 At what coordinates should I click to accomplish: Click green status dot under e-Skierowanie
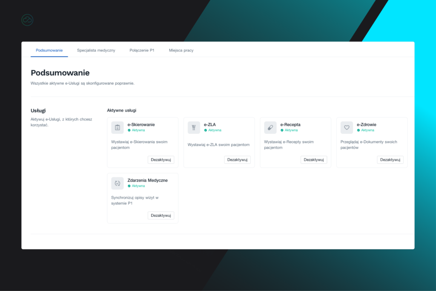129,130
